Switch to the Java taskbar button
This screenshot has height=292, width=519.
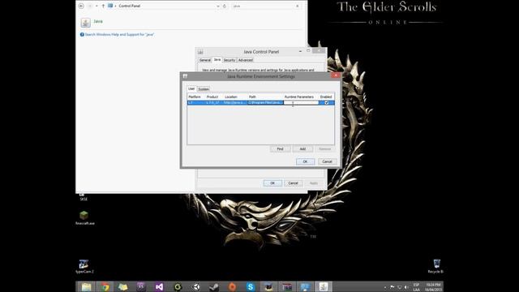coord(324,286)
